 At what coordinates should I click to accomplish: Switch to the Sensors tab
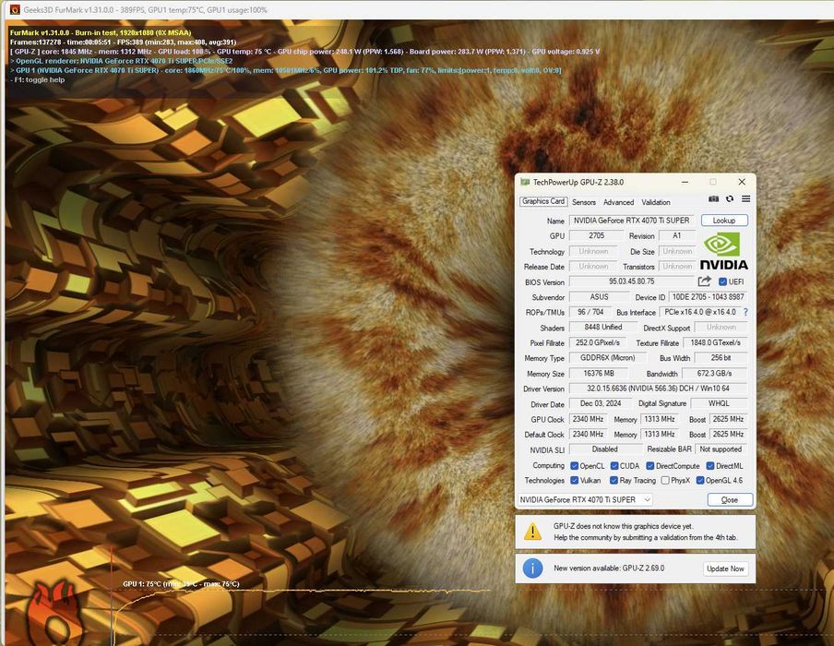pos(583,202)
